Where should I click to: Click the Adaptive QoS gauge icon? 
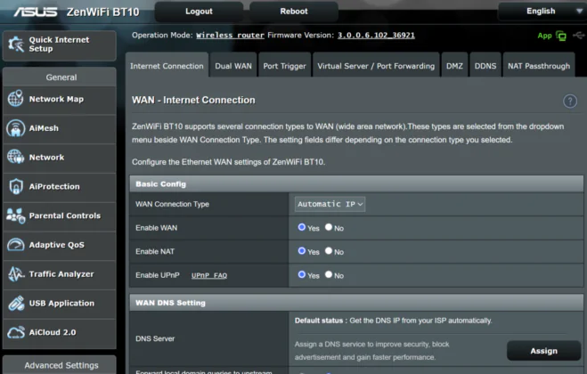pos(16,245)
